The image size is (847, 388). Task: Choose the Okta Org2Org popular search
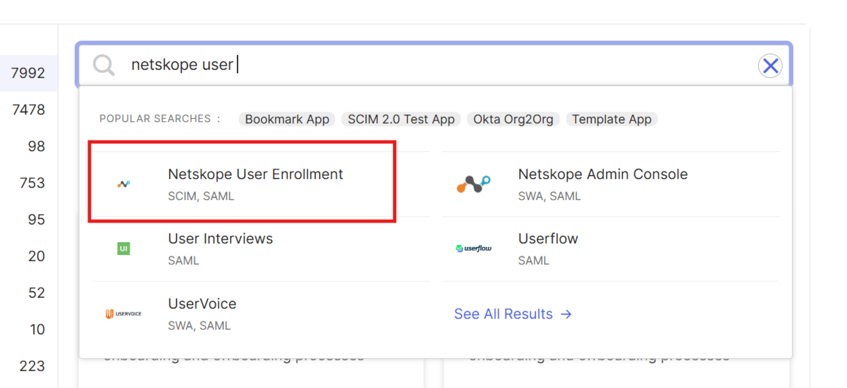(513, 119)
